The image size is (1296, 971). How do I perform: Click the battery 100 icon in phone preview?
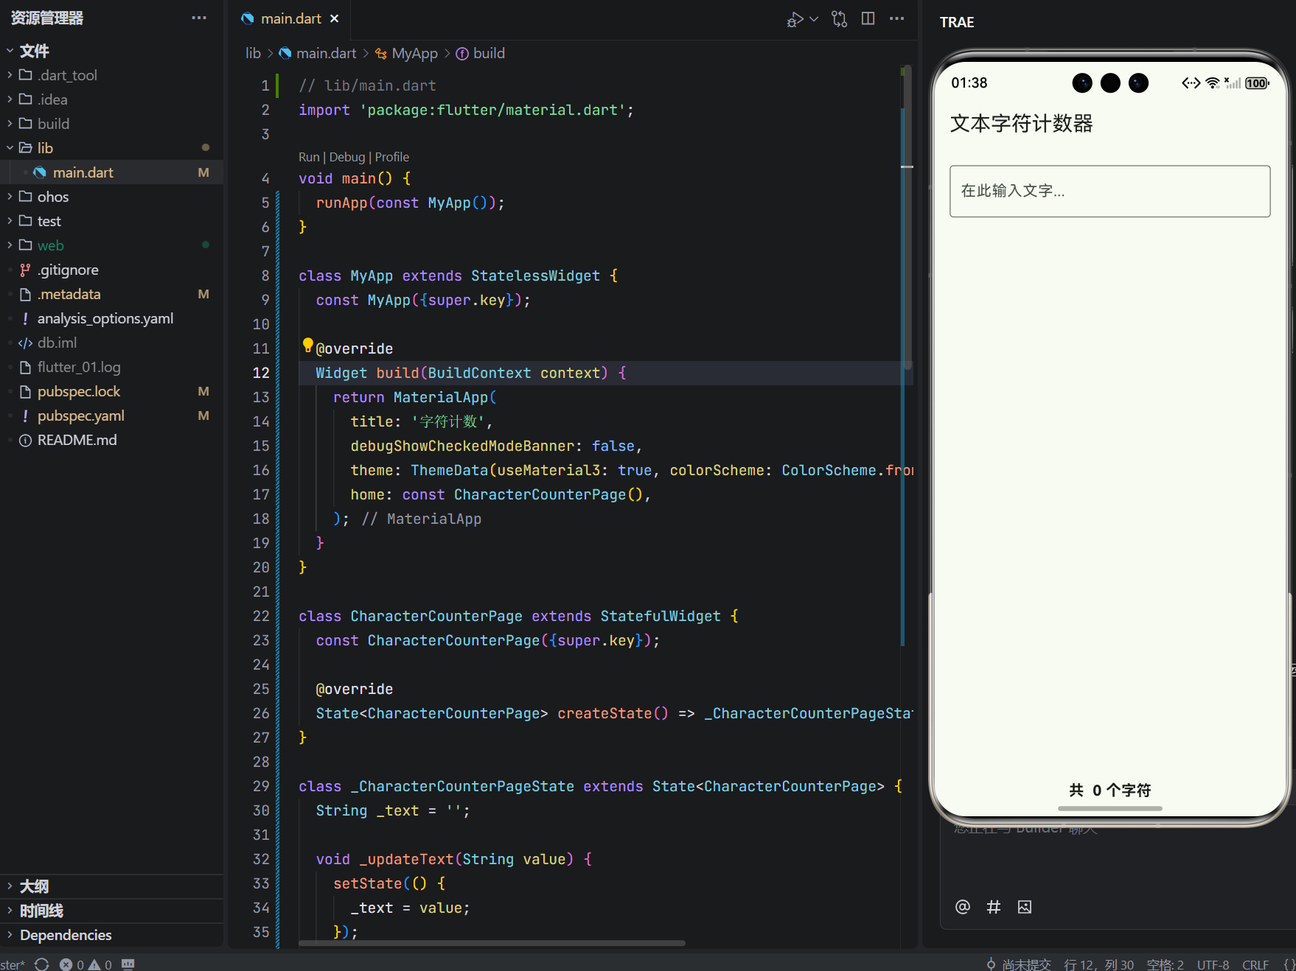pyautogui.click(x=1257, y=83)
